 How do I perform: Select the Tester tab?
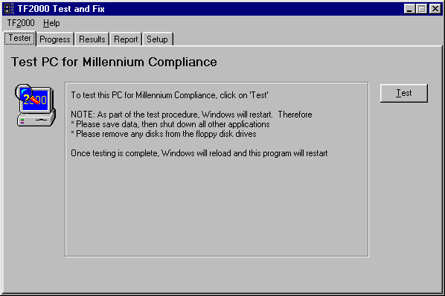pyautogui.click(x=19, y=38)
